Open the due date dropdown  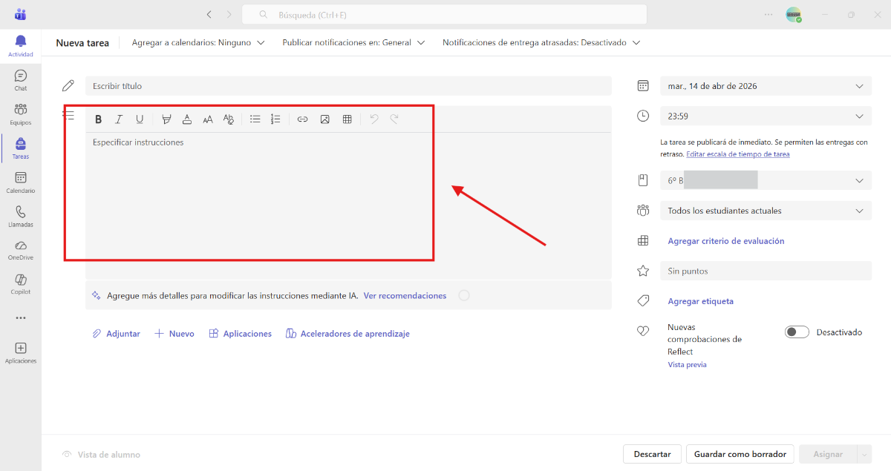click(766, 86)
